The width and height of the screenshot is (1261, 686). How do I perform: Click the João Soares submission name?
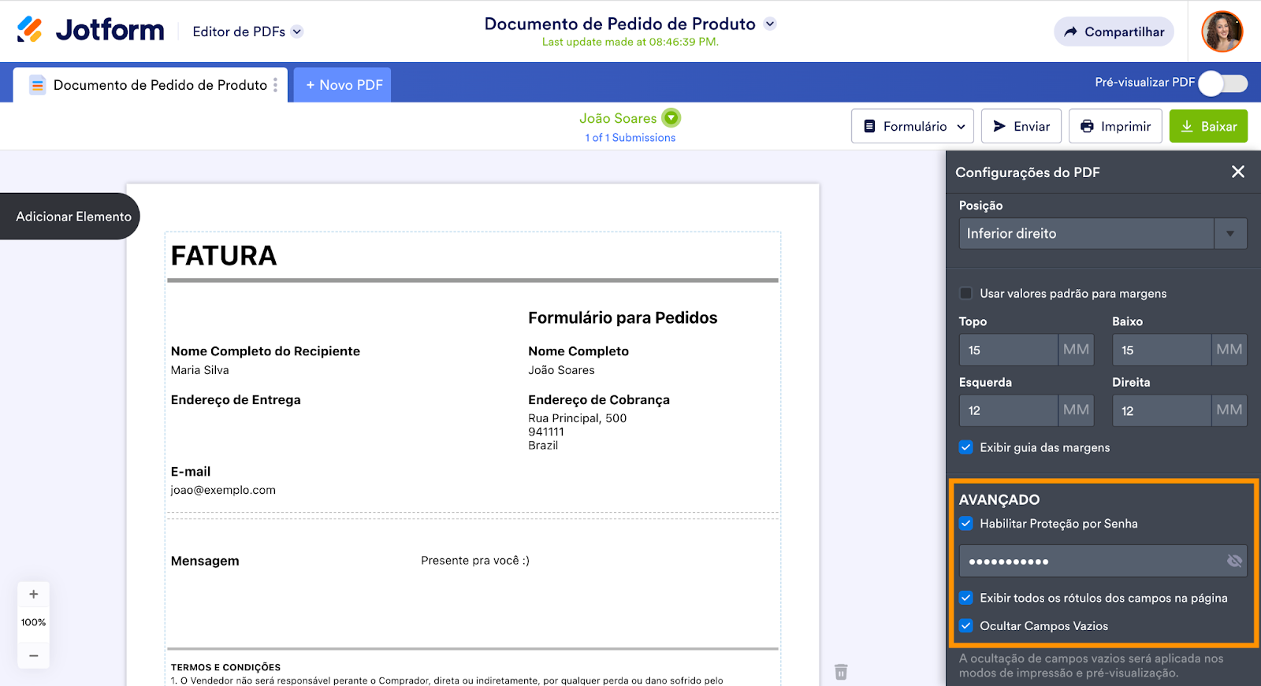[618, 118]
